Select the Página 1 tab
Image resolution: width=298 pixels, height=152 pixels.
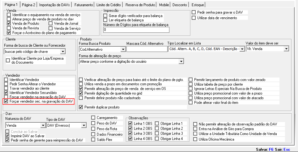pos(11,4)
